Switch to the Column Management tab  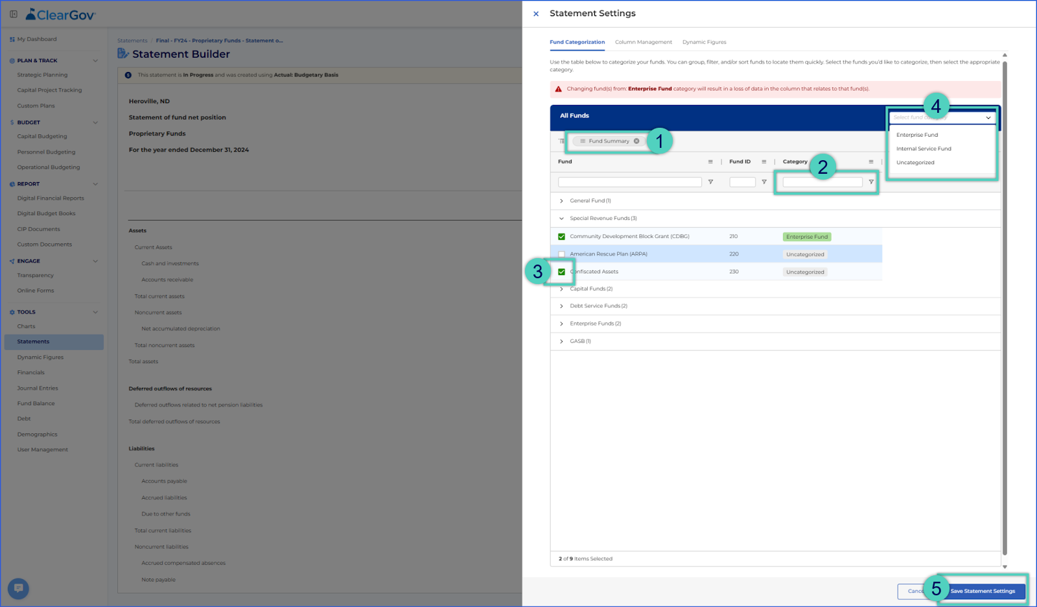(643, 42)
